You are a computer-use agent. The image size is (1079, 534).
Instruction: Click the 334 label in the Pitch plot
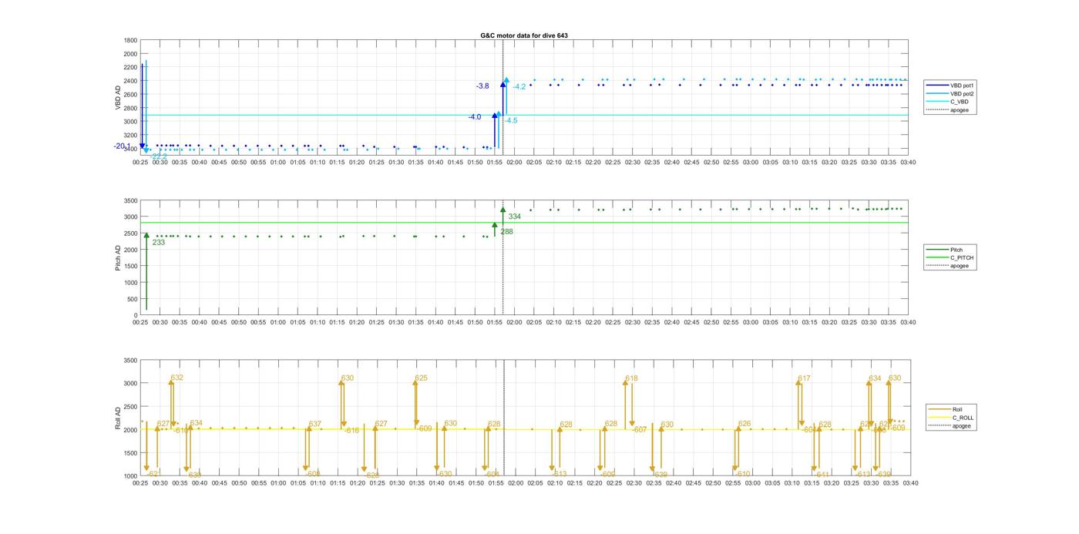click(x=514, y=217)
